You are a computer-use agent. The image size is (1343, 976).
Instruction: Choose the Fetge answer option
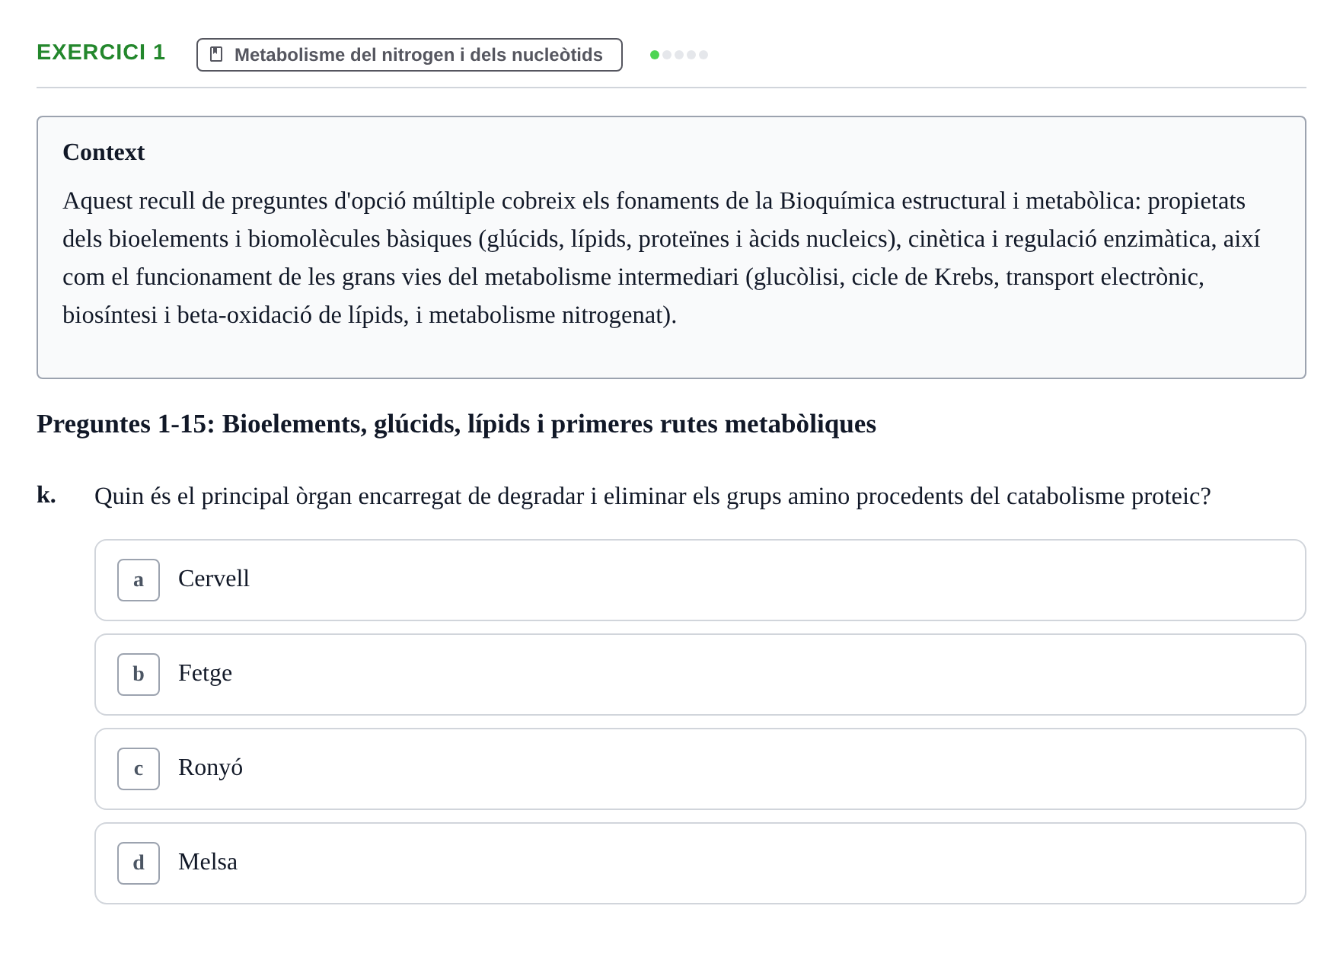pos(700,675)
